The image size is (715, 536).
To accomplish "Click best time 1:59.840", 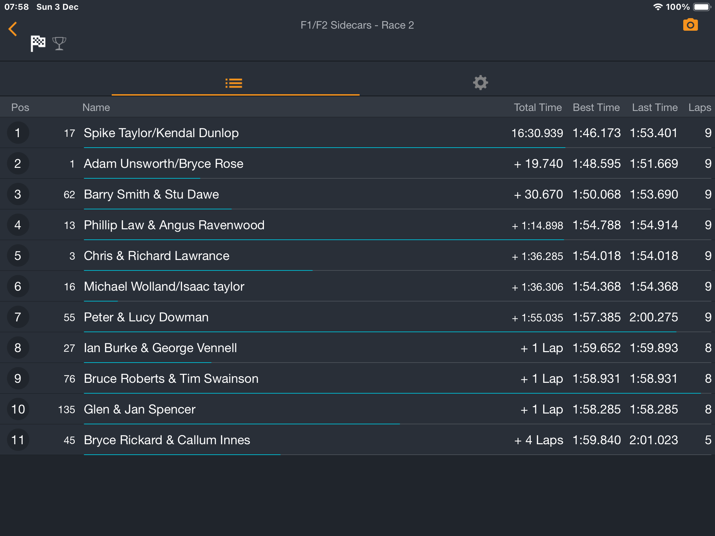I will (597, 440).
